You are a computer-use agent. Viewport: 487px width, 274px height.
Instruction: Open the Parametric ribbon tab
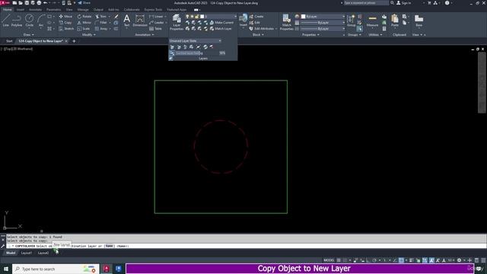(53, 10)
